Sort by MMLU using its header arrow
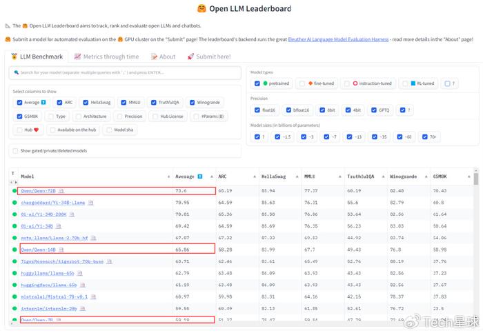 point(339,176)
